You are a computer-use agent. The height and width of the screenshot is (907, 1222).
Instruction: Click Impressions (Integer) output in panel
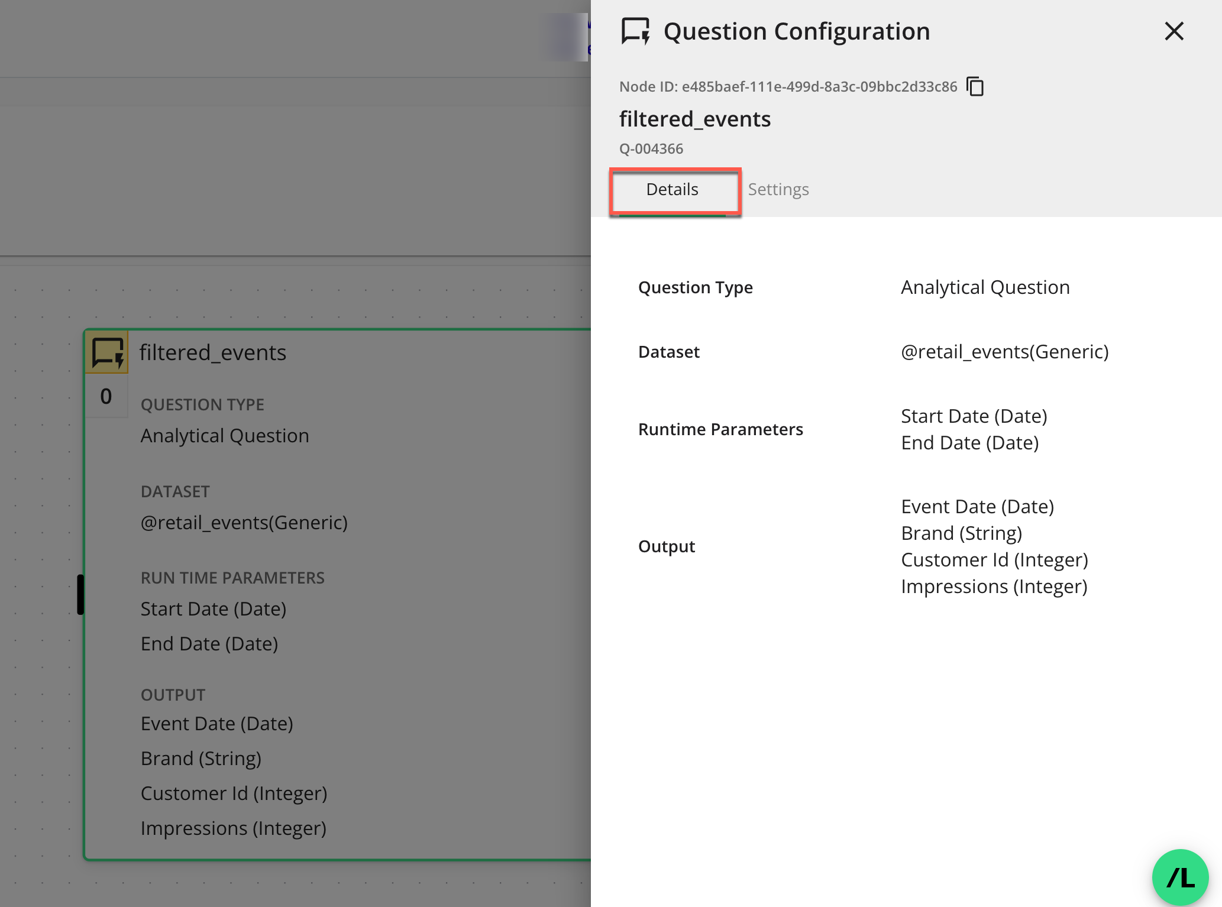pos(994,587)
